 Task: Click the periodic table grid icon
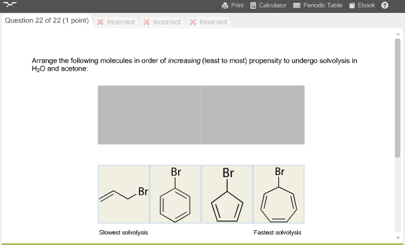click(297, 5)
